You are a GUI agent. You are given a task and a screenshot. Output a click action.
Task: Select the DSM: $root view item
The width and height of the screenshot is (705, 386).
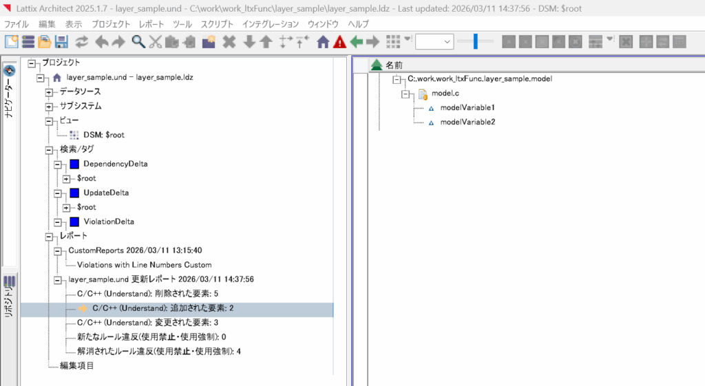coord(103,135)
